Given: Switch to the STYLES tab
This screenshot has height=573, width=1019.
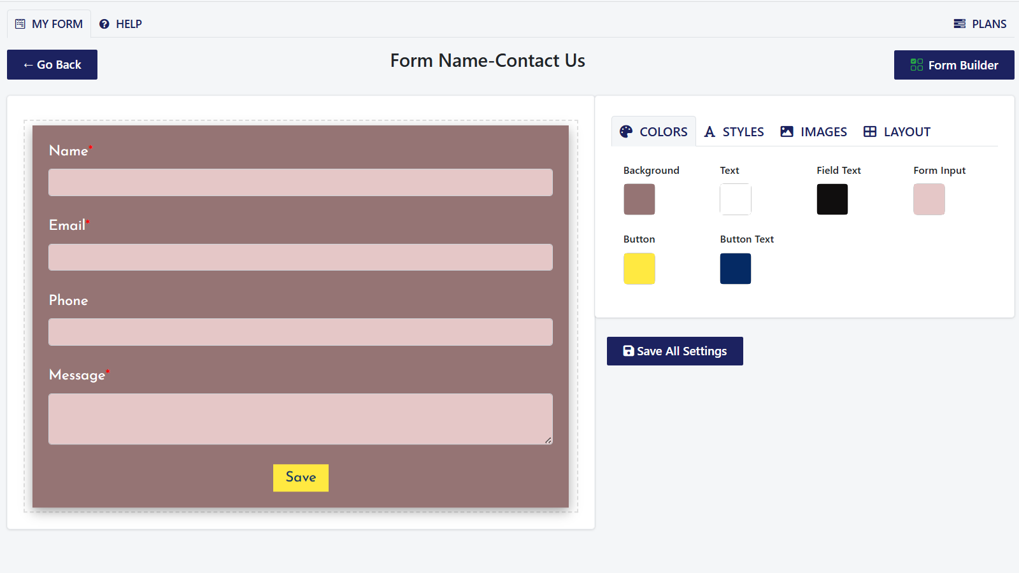Looking at the screenshot, I should pos(734,131).
